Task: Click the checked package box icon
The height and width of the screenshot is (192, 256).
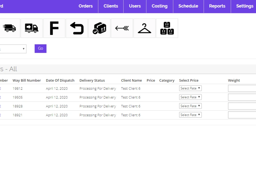Action: click(x=99, y=28)
